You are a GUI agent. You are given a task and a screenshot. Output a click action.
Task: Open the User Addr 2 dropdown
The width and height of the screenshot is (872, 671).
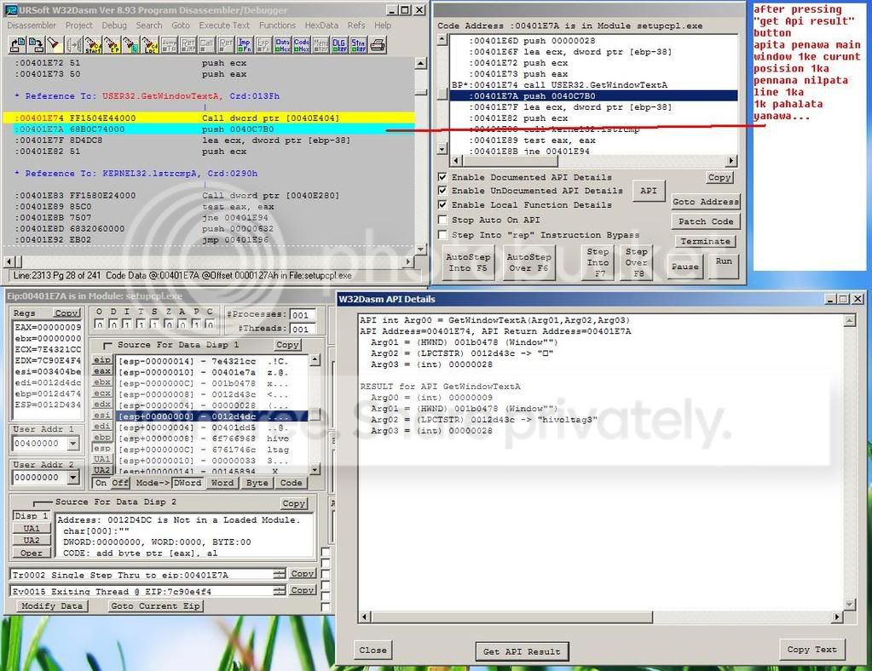coord(73,477)
